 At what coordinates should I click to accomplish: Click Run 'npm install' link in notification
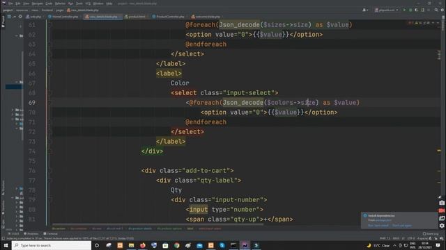(378, 226)
